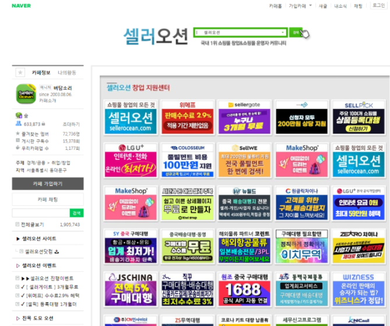Screen dimensions: 390x326
Task: Open the 중국배송대행-동영 무료 banner
Action: (188, 246)
